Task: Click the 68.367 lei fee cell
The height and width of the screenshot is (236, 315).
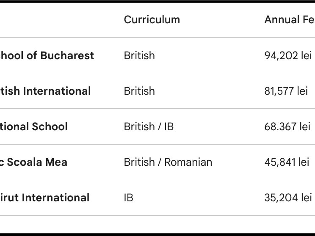Action: click(287, 126)
